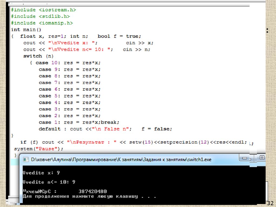276x207 pixels.
Task: Click on the int main() declaration
Action: [x=26, y=30]
